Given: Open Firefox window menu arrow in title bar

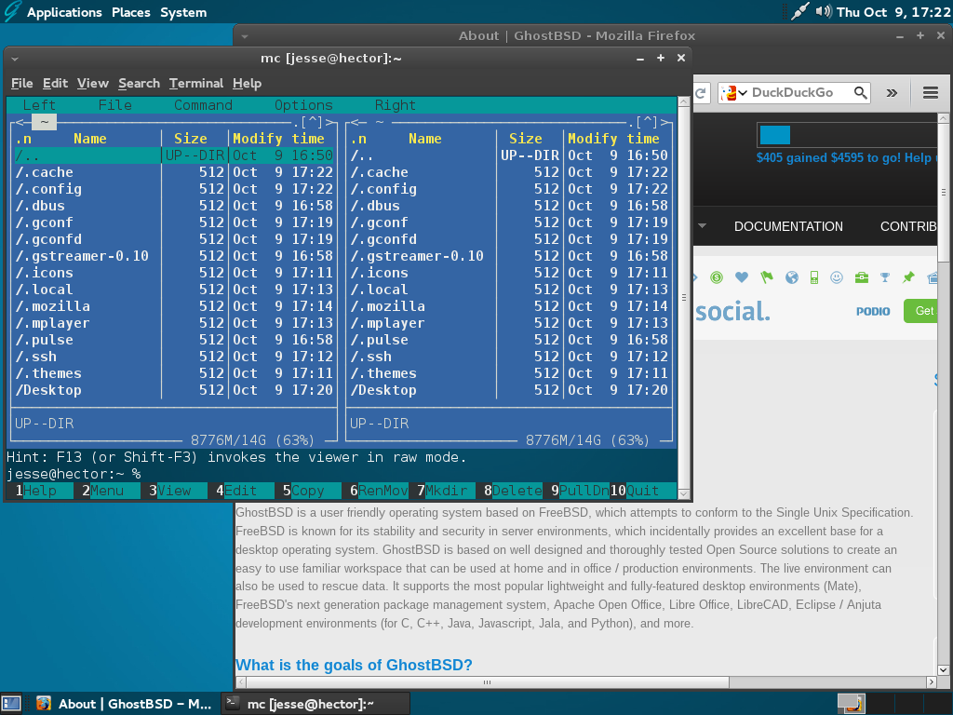Looking at the screenshot, I should [245, 36].
